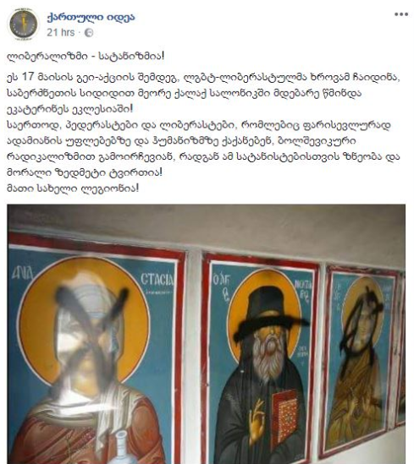Open the three-dots post options menu
This screenshot has width=414, height=464.
[x=401, y=14]
